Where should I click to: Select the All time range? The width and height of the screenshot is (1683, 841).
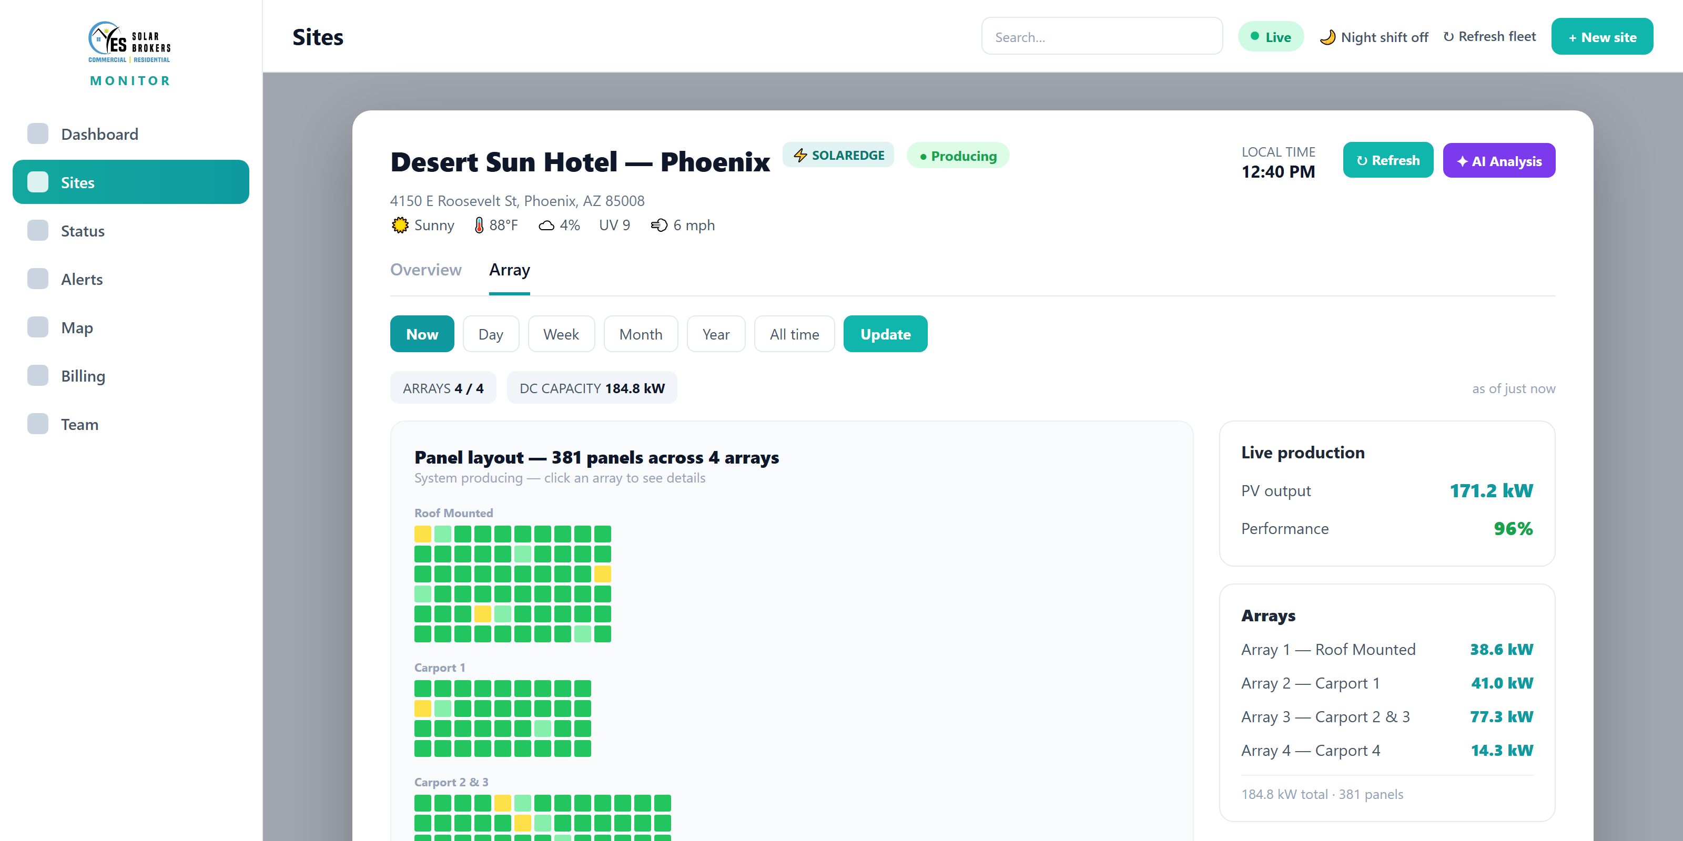(x=794, y=334)
